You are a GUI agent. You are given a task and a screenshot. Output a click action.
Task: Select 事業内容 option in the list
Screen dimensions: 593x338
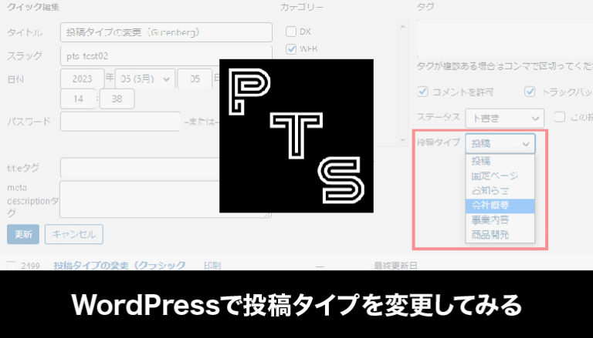[500, 220]
